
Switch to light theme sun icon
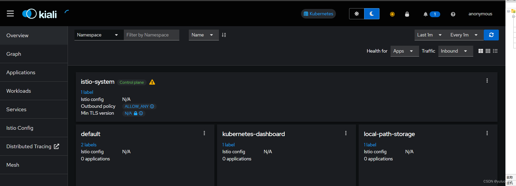tap(356, 14)
